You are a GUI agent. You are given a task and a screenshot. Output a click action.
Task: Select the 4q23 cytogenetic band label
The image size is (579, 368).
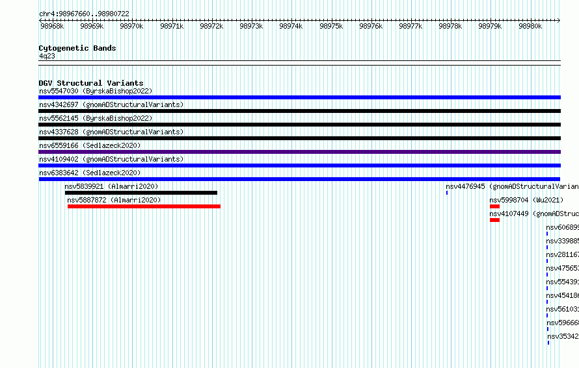click(47, 56)
